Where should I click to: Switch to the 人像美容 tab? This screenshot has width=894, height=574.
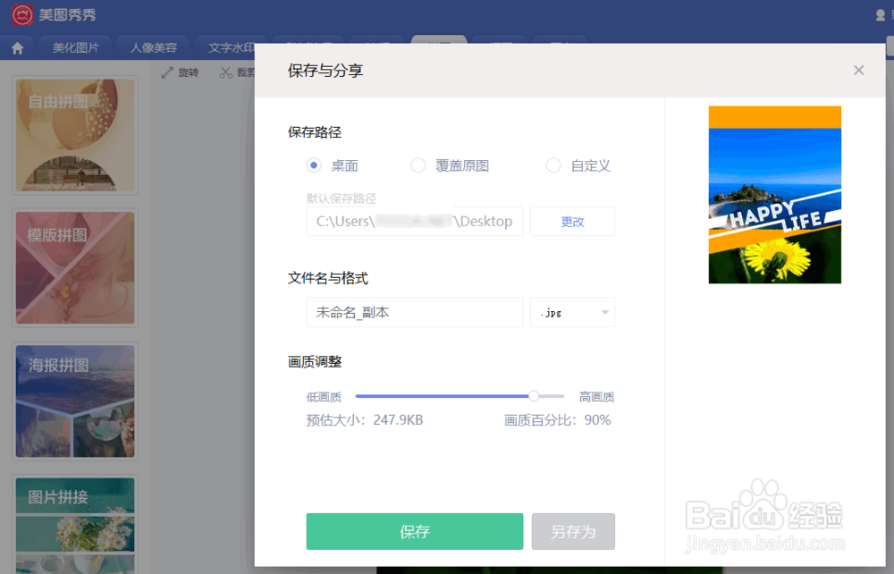152,46
